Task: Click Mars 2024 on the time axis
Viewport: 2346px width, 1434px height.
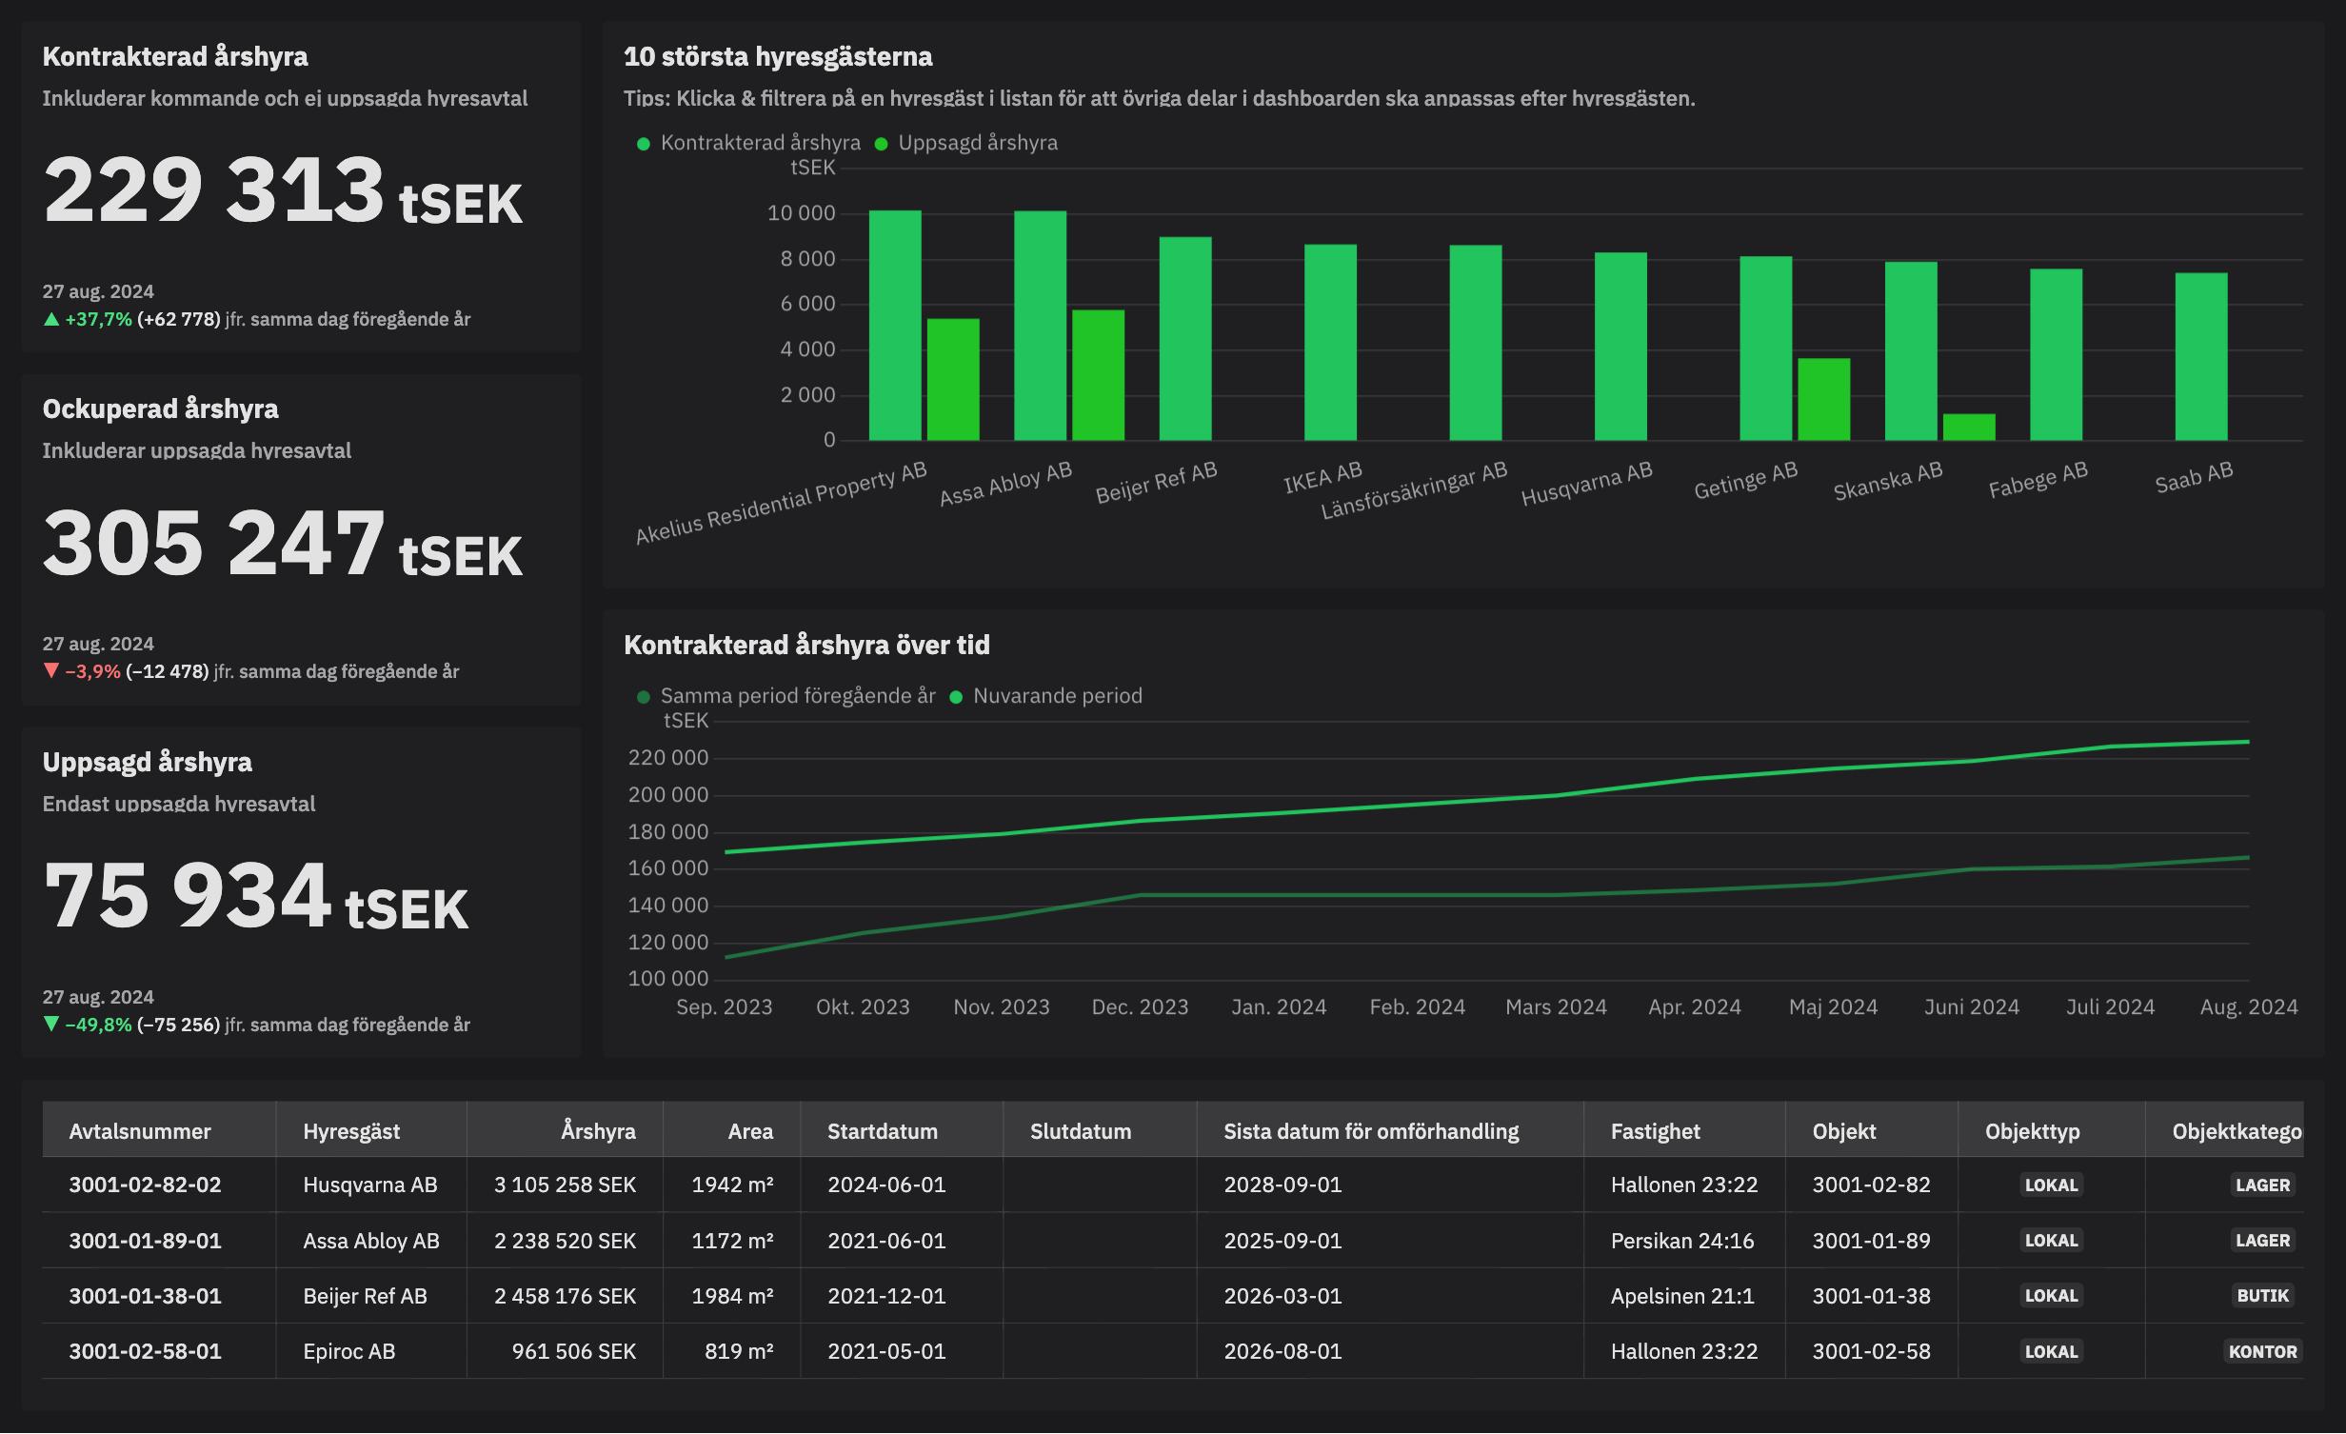Action: click(1556, 1006)
